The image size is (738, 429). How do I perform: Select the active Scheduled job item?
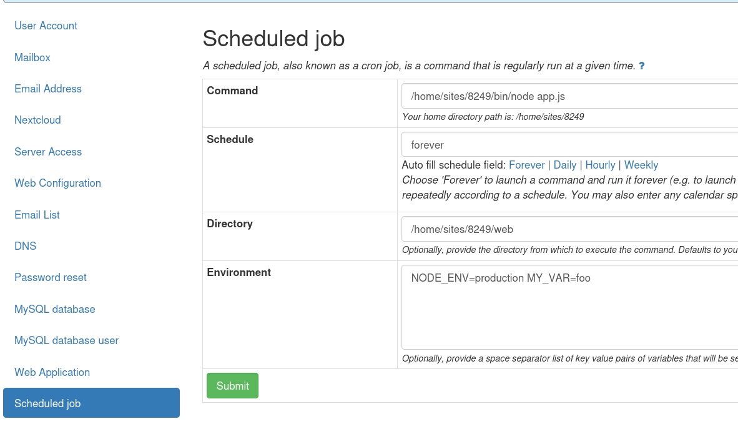coord(91,403)
